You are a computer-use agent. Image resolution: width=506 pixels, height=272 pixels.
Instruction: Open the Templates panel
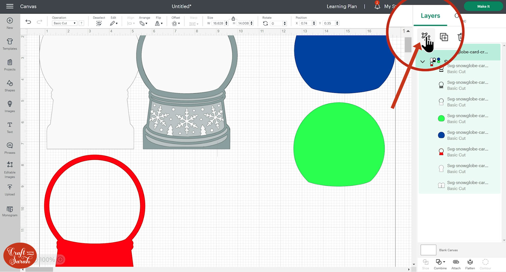(x=10, y=44)
